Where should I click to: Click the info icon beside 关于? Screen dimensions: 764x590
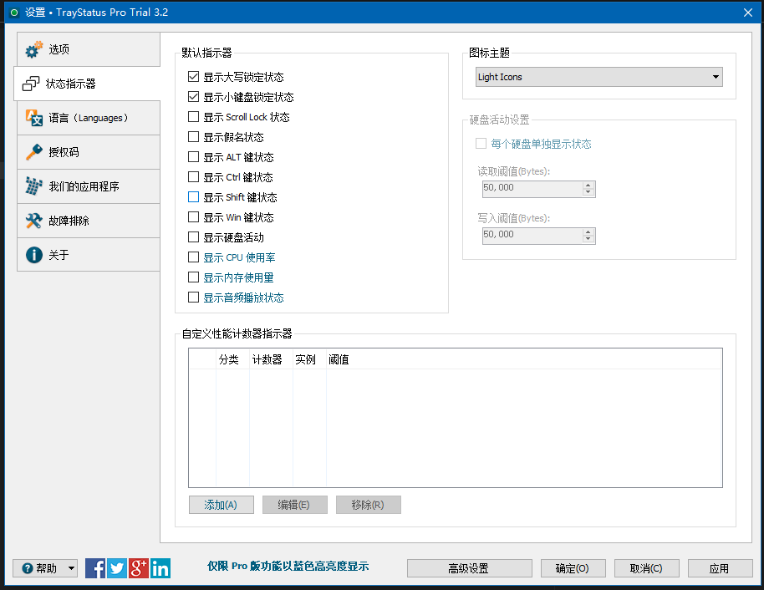click(33, 255)
